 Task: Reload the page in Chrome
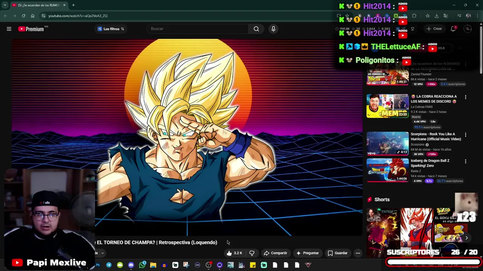pos(23,16)
